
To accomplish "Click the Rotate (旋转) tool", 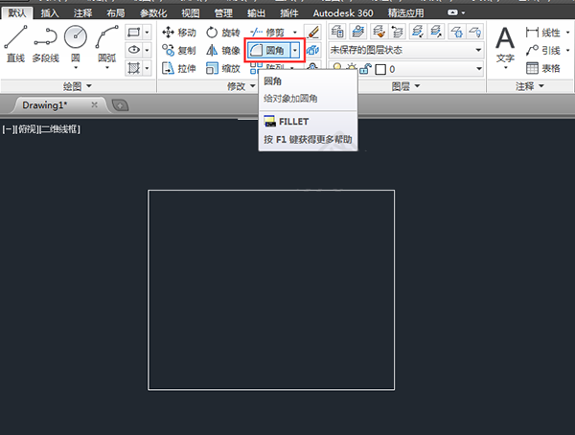I will click(x=223, y=33).
